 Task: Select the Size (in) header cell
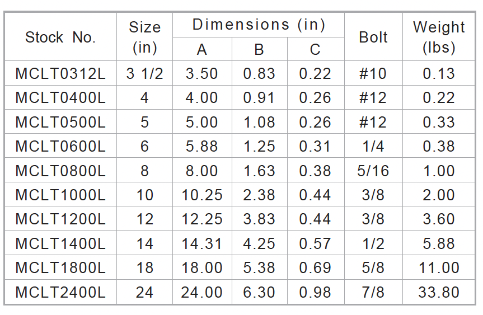pyautogui.click(x=145, y=37)
